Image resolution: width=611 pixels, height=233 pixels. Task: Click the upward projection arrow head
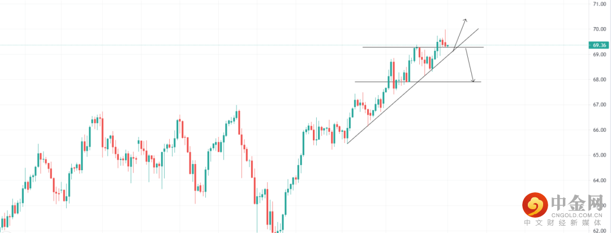(464, 20)
